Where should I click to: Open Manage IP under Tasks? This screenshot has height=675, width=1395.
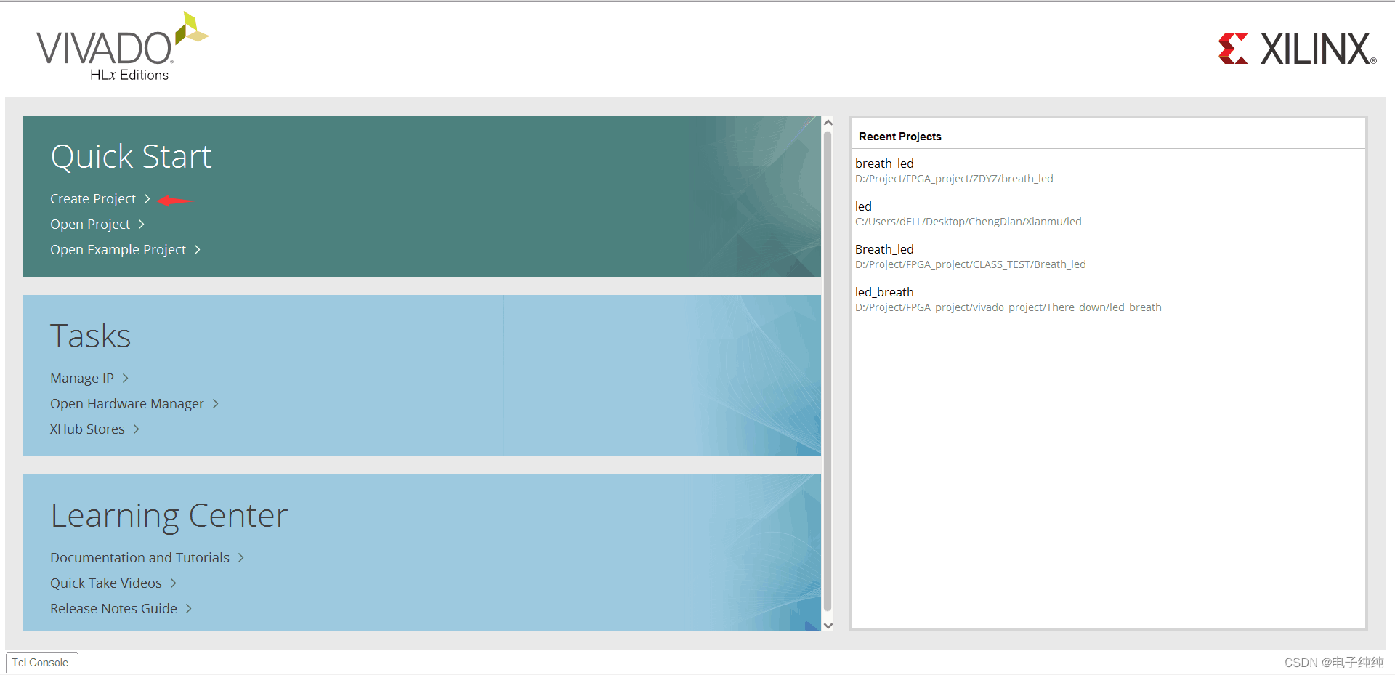[82, 379]
